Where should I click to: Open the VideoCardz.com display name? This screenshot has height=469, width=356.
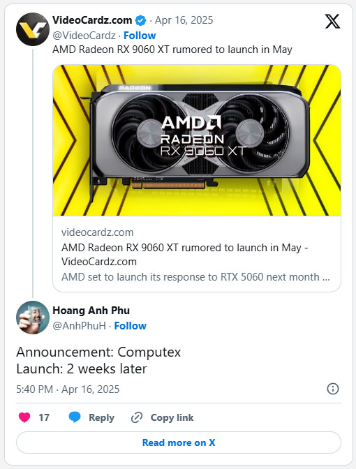92,20
